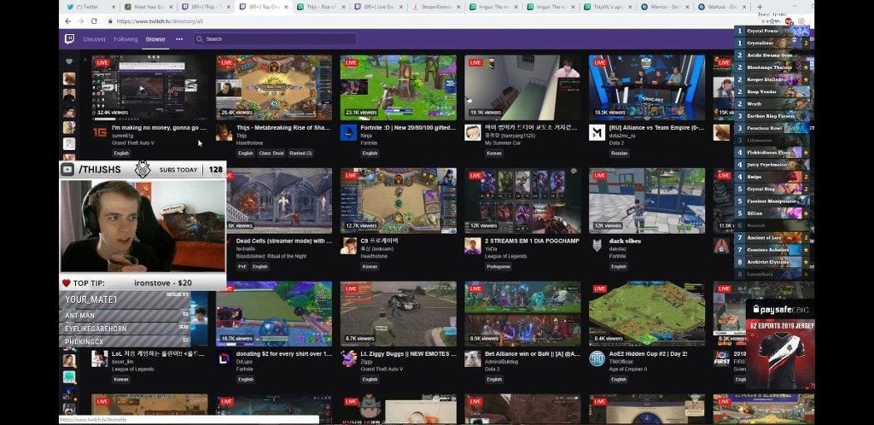Click the search magnifier icon

pyautogui.click(x=200, y=39)
